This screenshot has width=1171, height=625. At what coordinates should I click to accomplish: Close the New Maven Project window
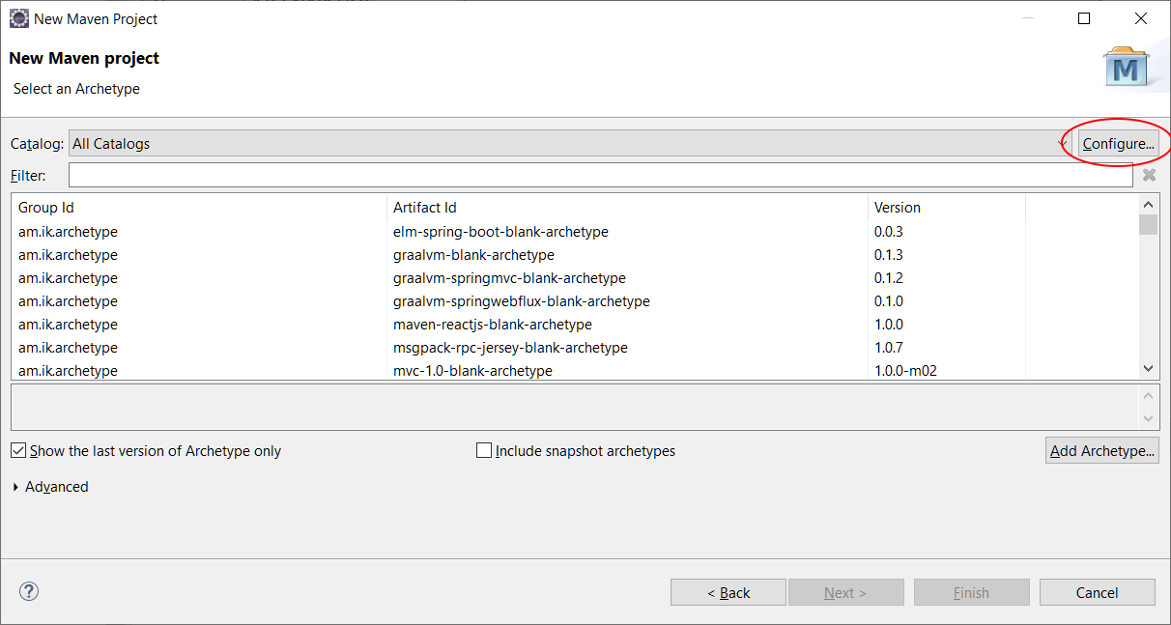click(x=1141, y=18)
